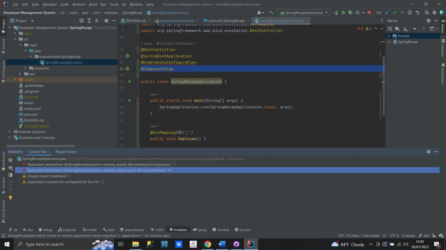Open the Endpoints tool window
Screen dimensions: 446x250
(67, 230)
